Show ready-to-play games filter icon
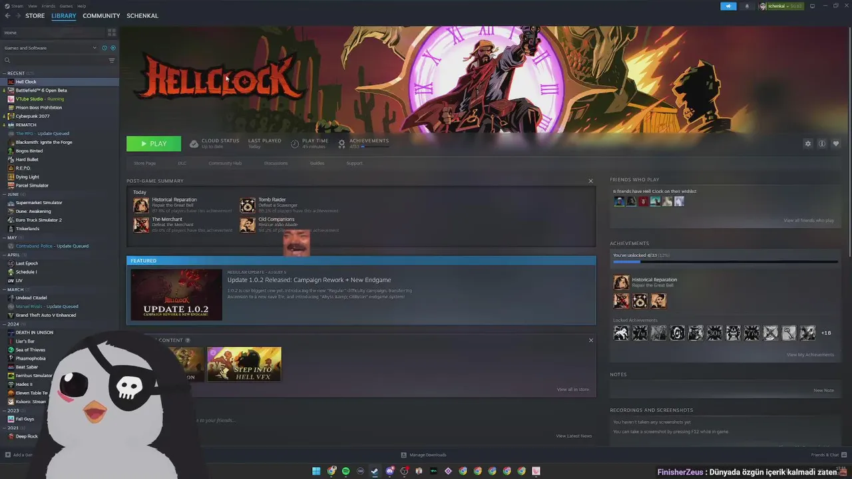852x479 pixels. [x=112, y=48]
